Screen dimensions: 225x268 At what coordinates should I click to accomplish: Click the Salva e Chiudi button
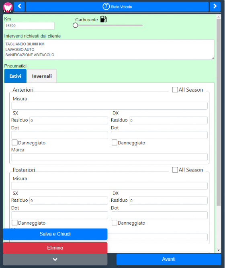coord(55,234)
